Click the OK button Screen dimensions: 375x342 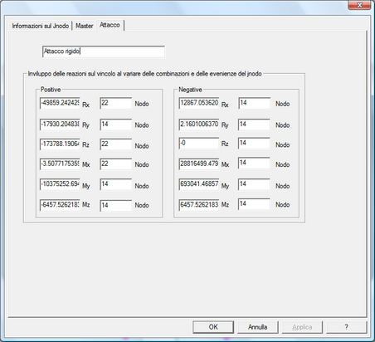click(x=213, y=327)
